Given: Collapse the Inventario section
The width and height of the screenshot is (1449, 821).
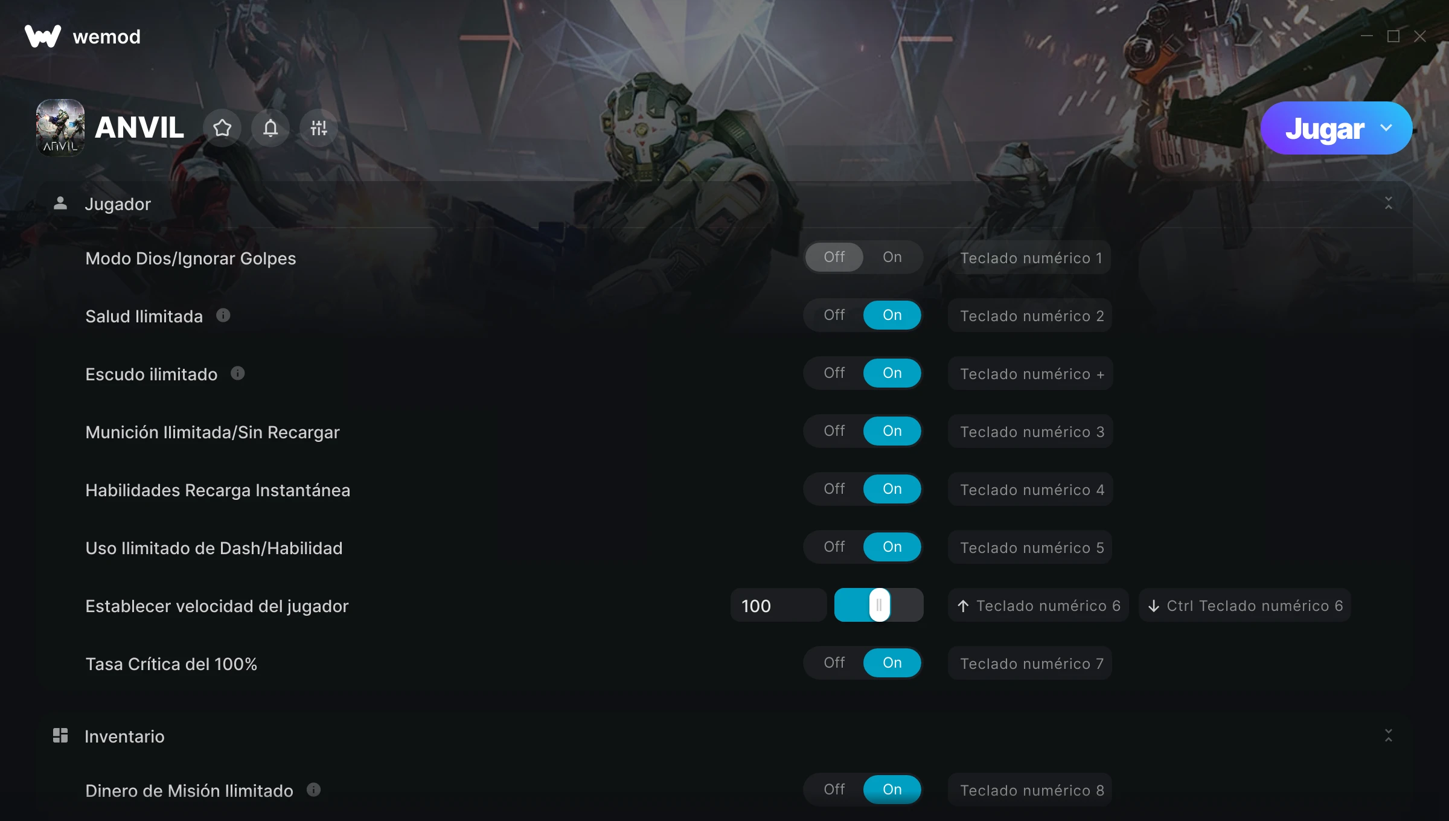Looking at the screenshot, I should coord(1389,735).
